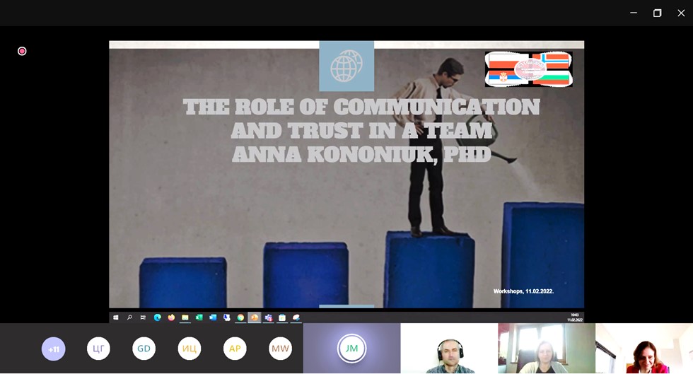Click the shared slide title text
The height and width of the screenshot is (374, 693).
pyautogui.click(x=361, y=130)
